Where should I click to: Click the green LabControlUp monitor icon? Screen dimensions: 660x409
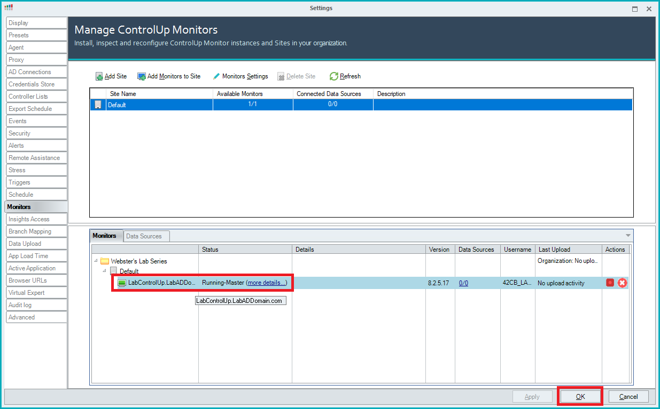[x=122, y=283]
